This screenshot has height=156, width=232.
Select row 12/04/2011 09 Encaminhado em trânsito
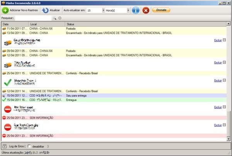click(x=114, y=55)
